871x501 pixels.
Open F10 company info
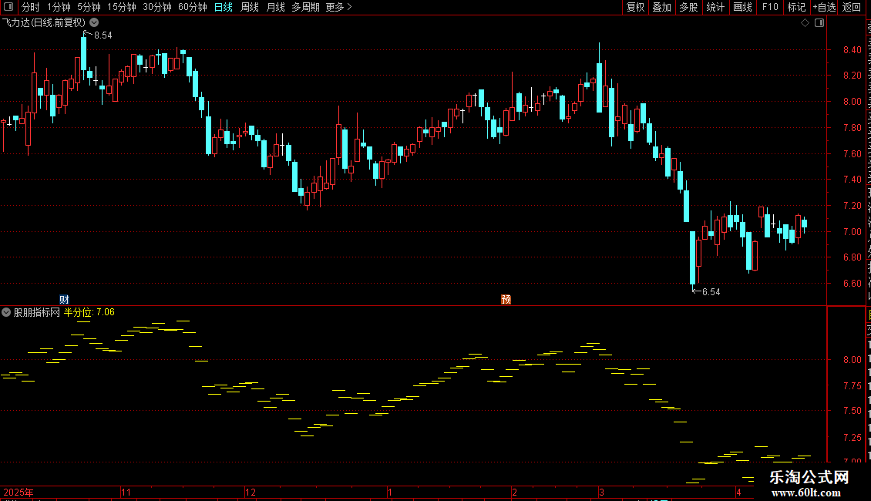[770, 7]
